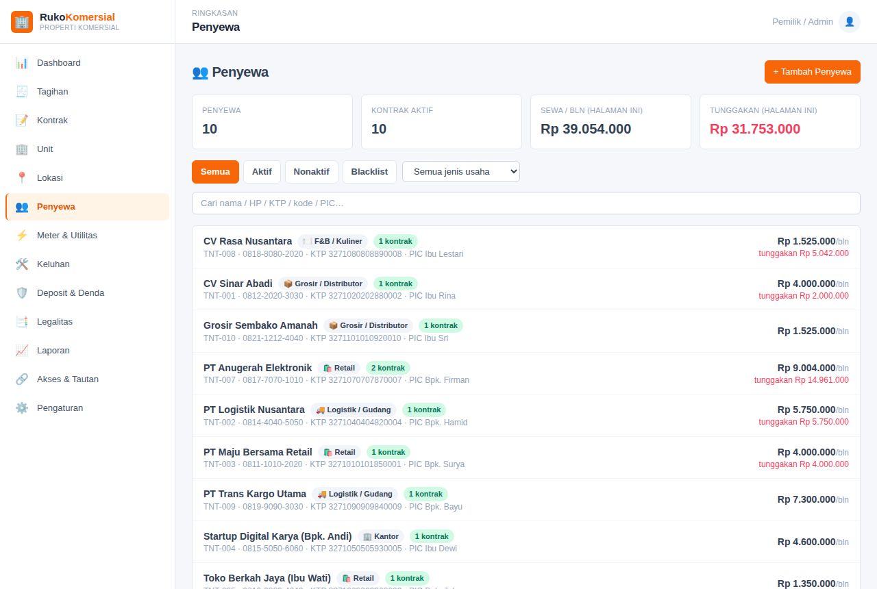Image resolution: width=877 pixels, height=589 pixels.
Task: Open PT Trans Kargo Utama tenant
Action: [526, 500]
